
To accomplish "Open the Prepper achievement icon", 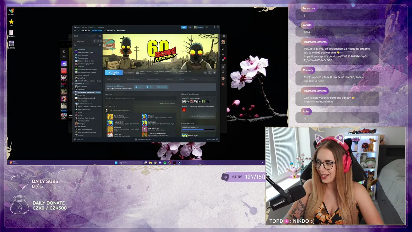I will point(145,117).
